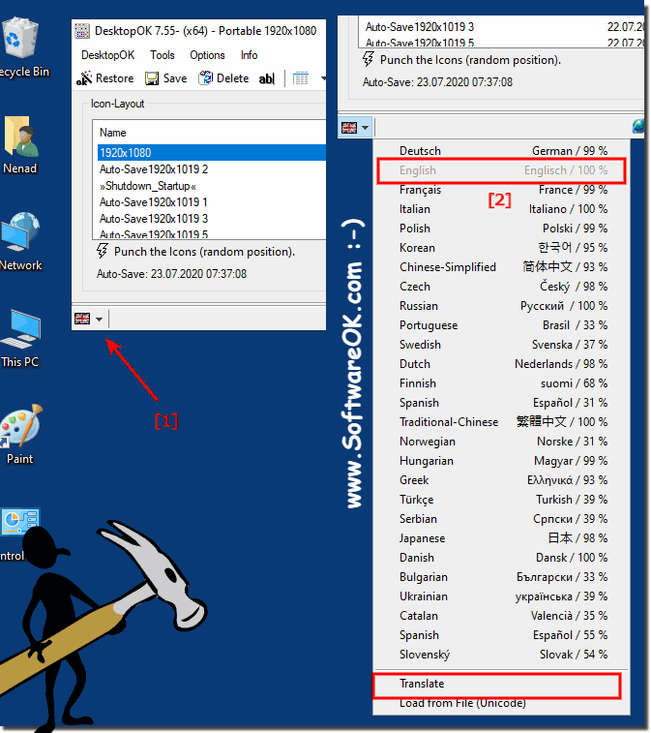Choose Hungarian language
Screen dimensions: 651x733
[x=502, y=462]
